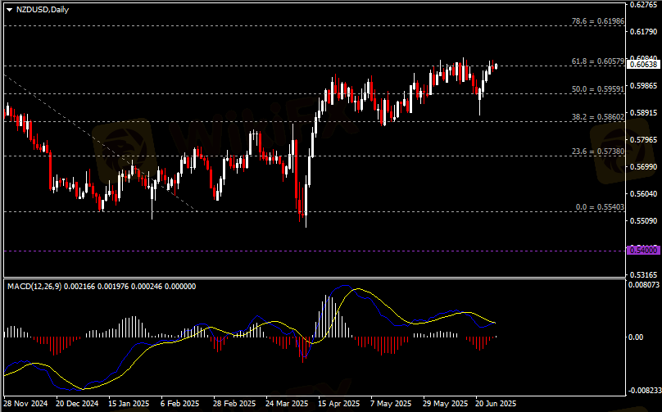
Task: Click the NZDUSD,Daily chart title
Action: pyautogui.click(x=43, y=10)
